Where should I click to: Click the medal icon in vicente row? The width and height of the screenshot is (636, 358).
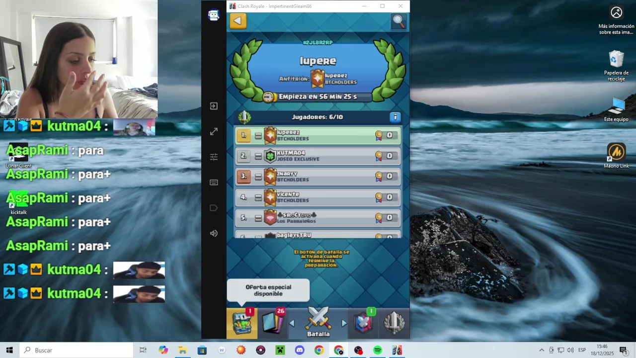click(379, 197)
